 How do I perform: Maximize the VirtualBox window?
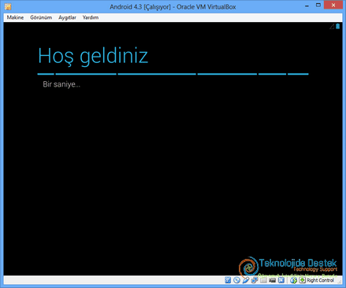click(x=318, y=6)
